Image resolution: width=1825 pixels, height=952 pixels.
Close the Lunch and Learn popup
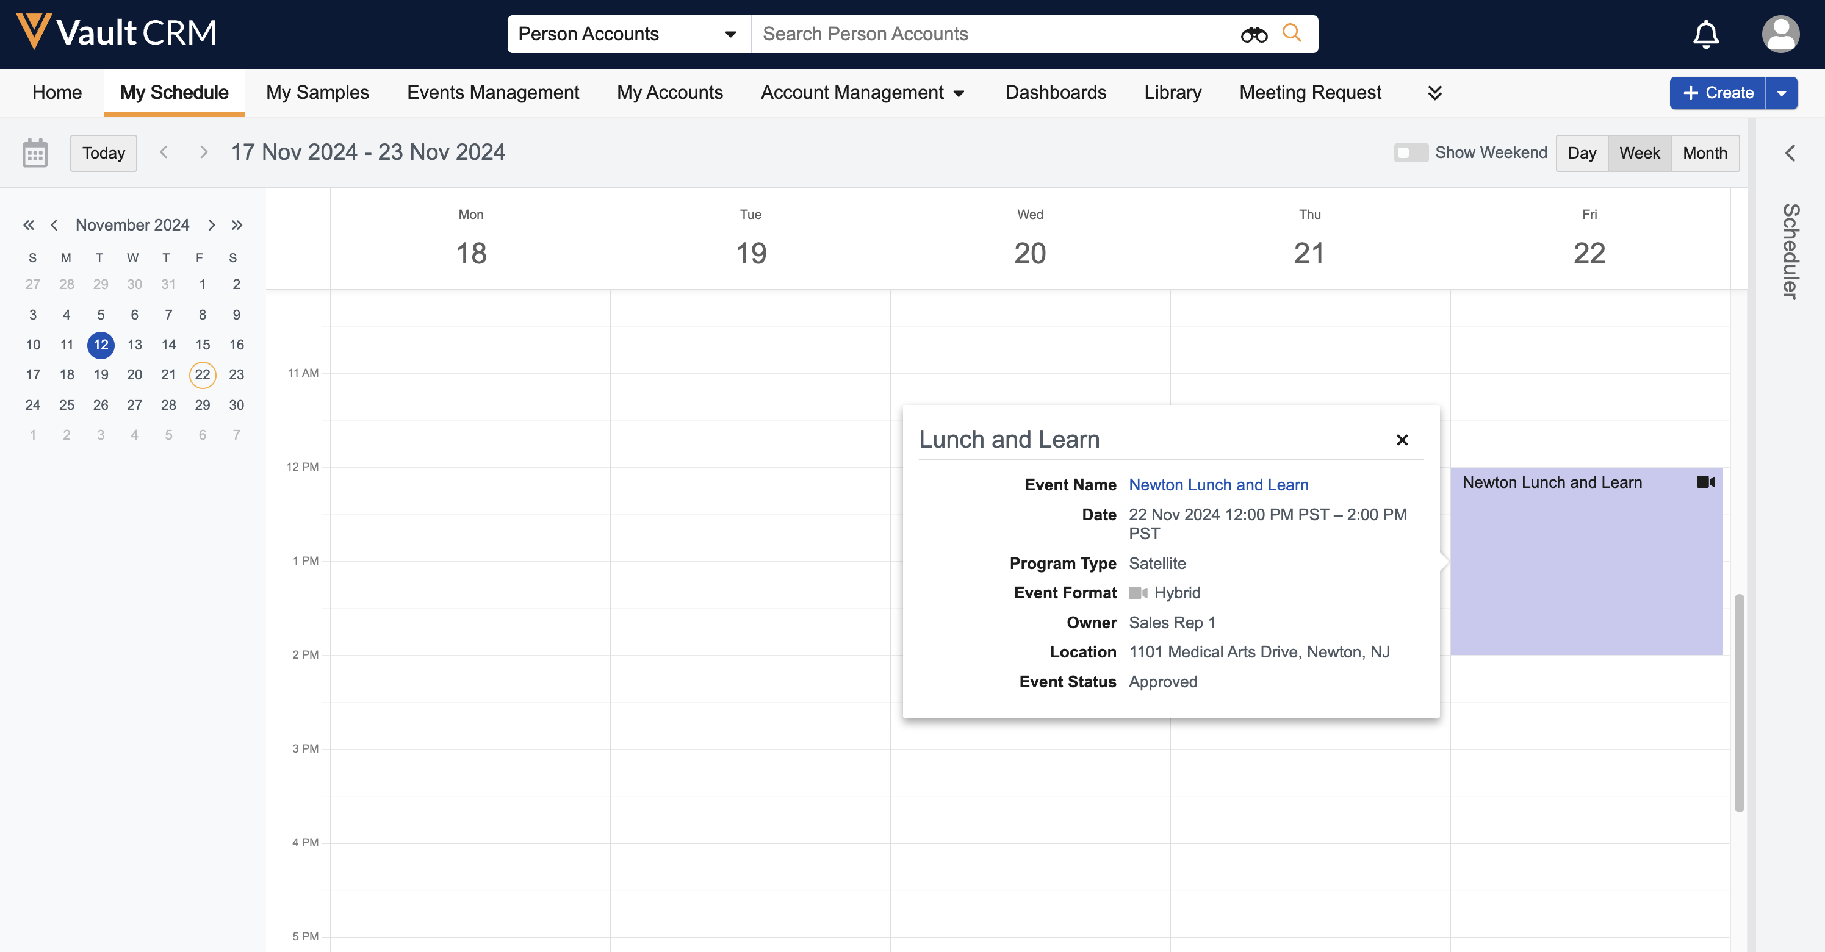1402,440
